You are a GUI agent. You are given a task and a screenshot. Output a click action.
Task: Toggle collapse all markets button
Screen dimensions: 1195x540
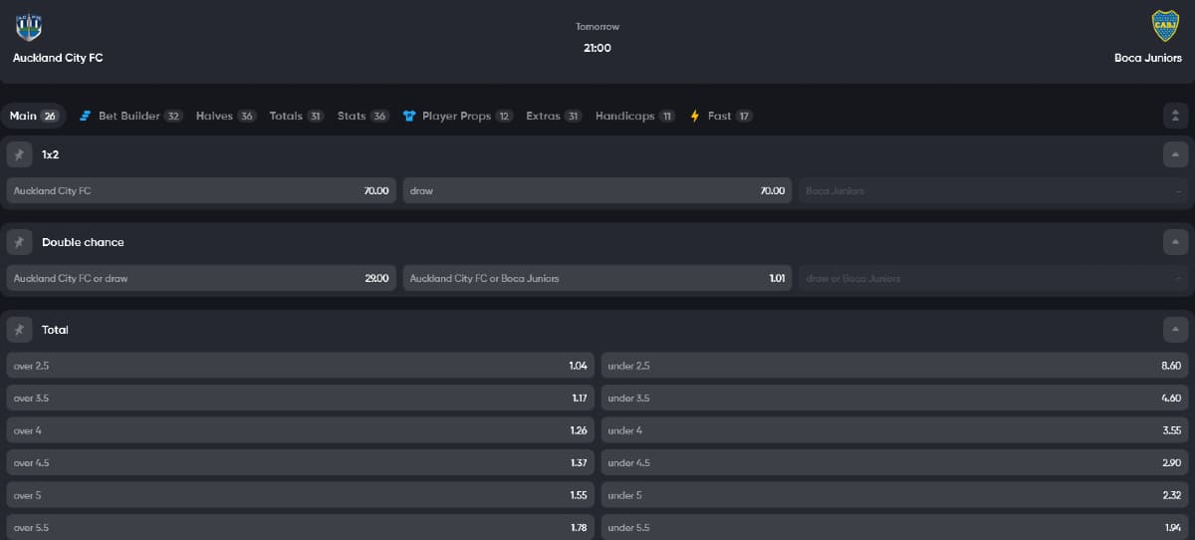(x=1176, y=116)
